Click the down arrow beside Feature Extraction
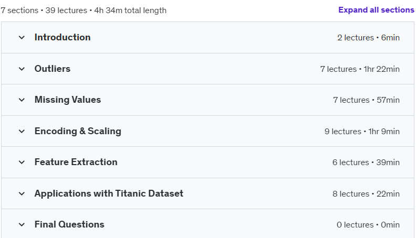416x238 pixels. [22, 163]
